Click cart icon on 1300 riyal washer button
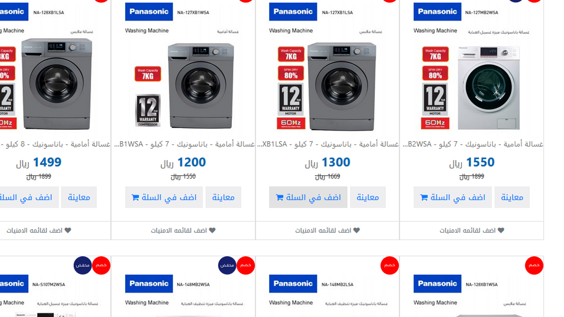 [x=279, y=198]
